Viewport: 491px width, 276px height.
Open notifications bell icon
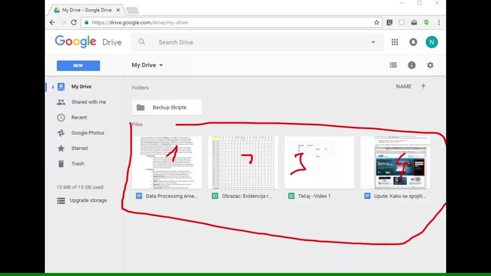pos(413,42)
